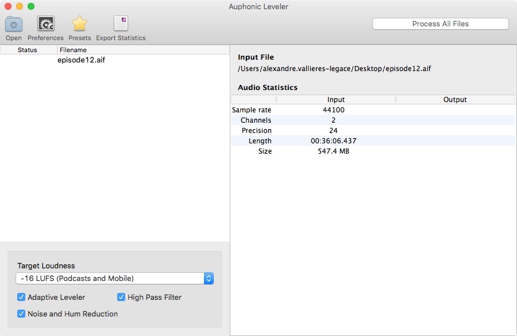The width and height of the screenshot is (517, 336).
Task: Select the Precision value 24
Action: coord(333,130)
